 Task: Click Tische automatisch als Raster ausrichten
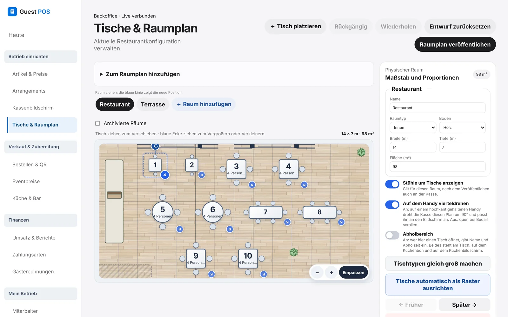[x=438, y=285]
